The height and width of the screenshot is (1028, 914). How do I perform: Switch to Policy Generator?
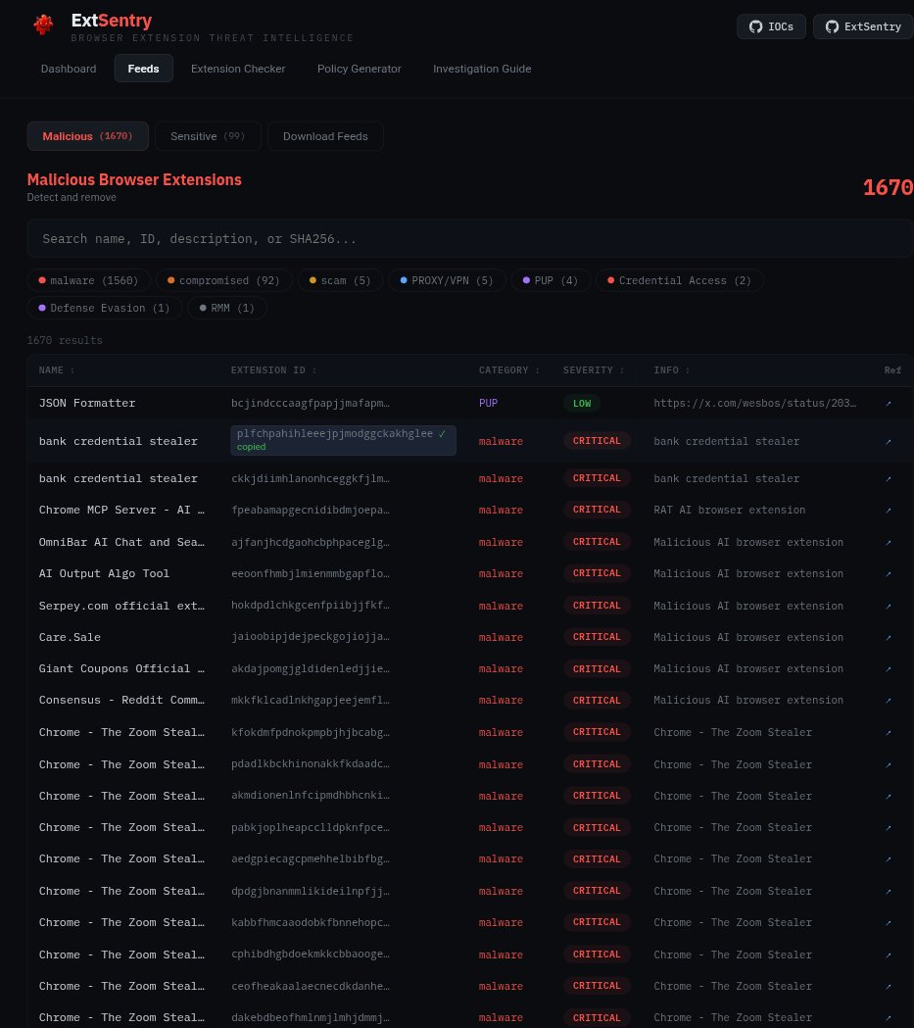coord(360,69)
